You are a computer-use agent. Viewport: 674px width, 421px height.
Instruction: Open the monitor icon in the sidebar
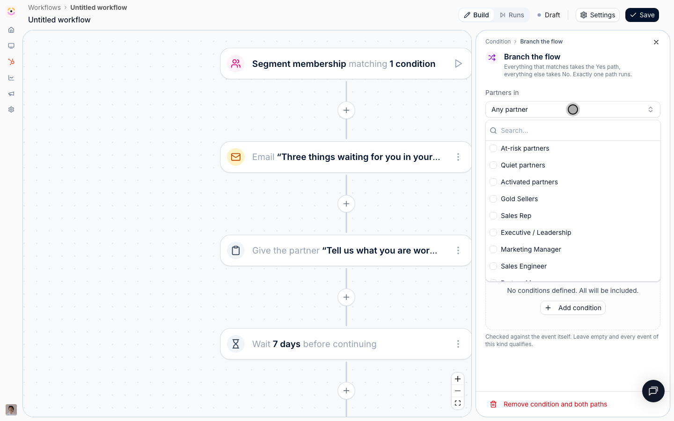(x=11, y=46)
